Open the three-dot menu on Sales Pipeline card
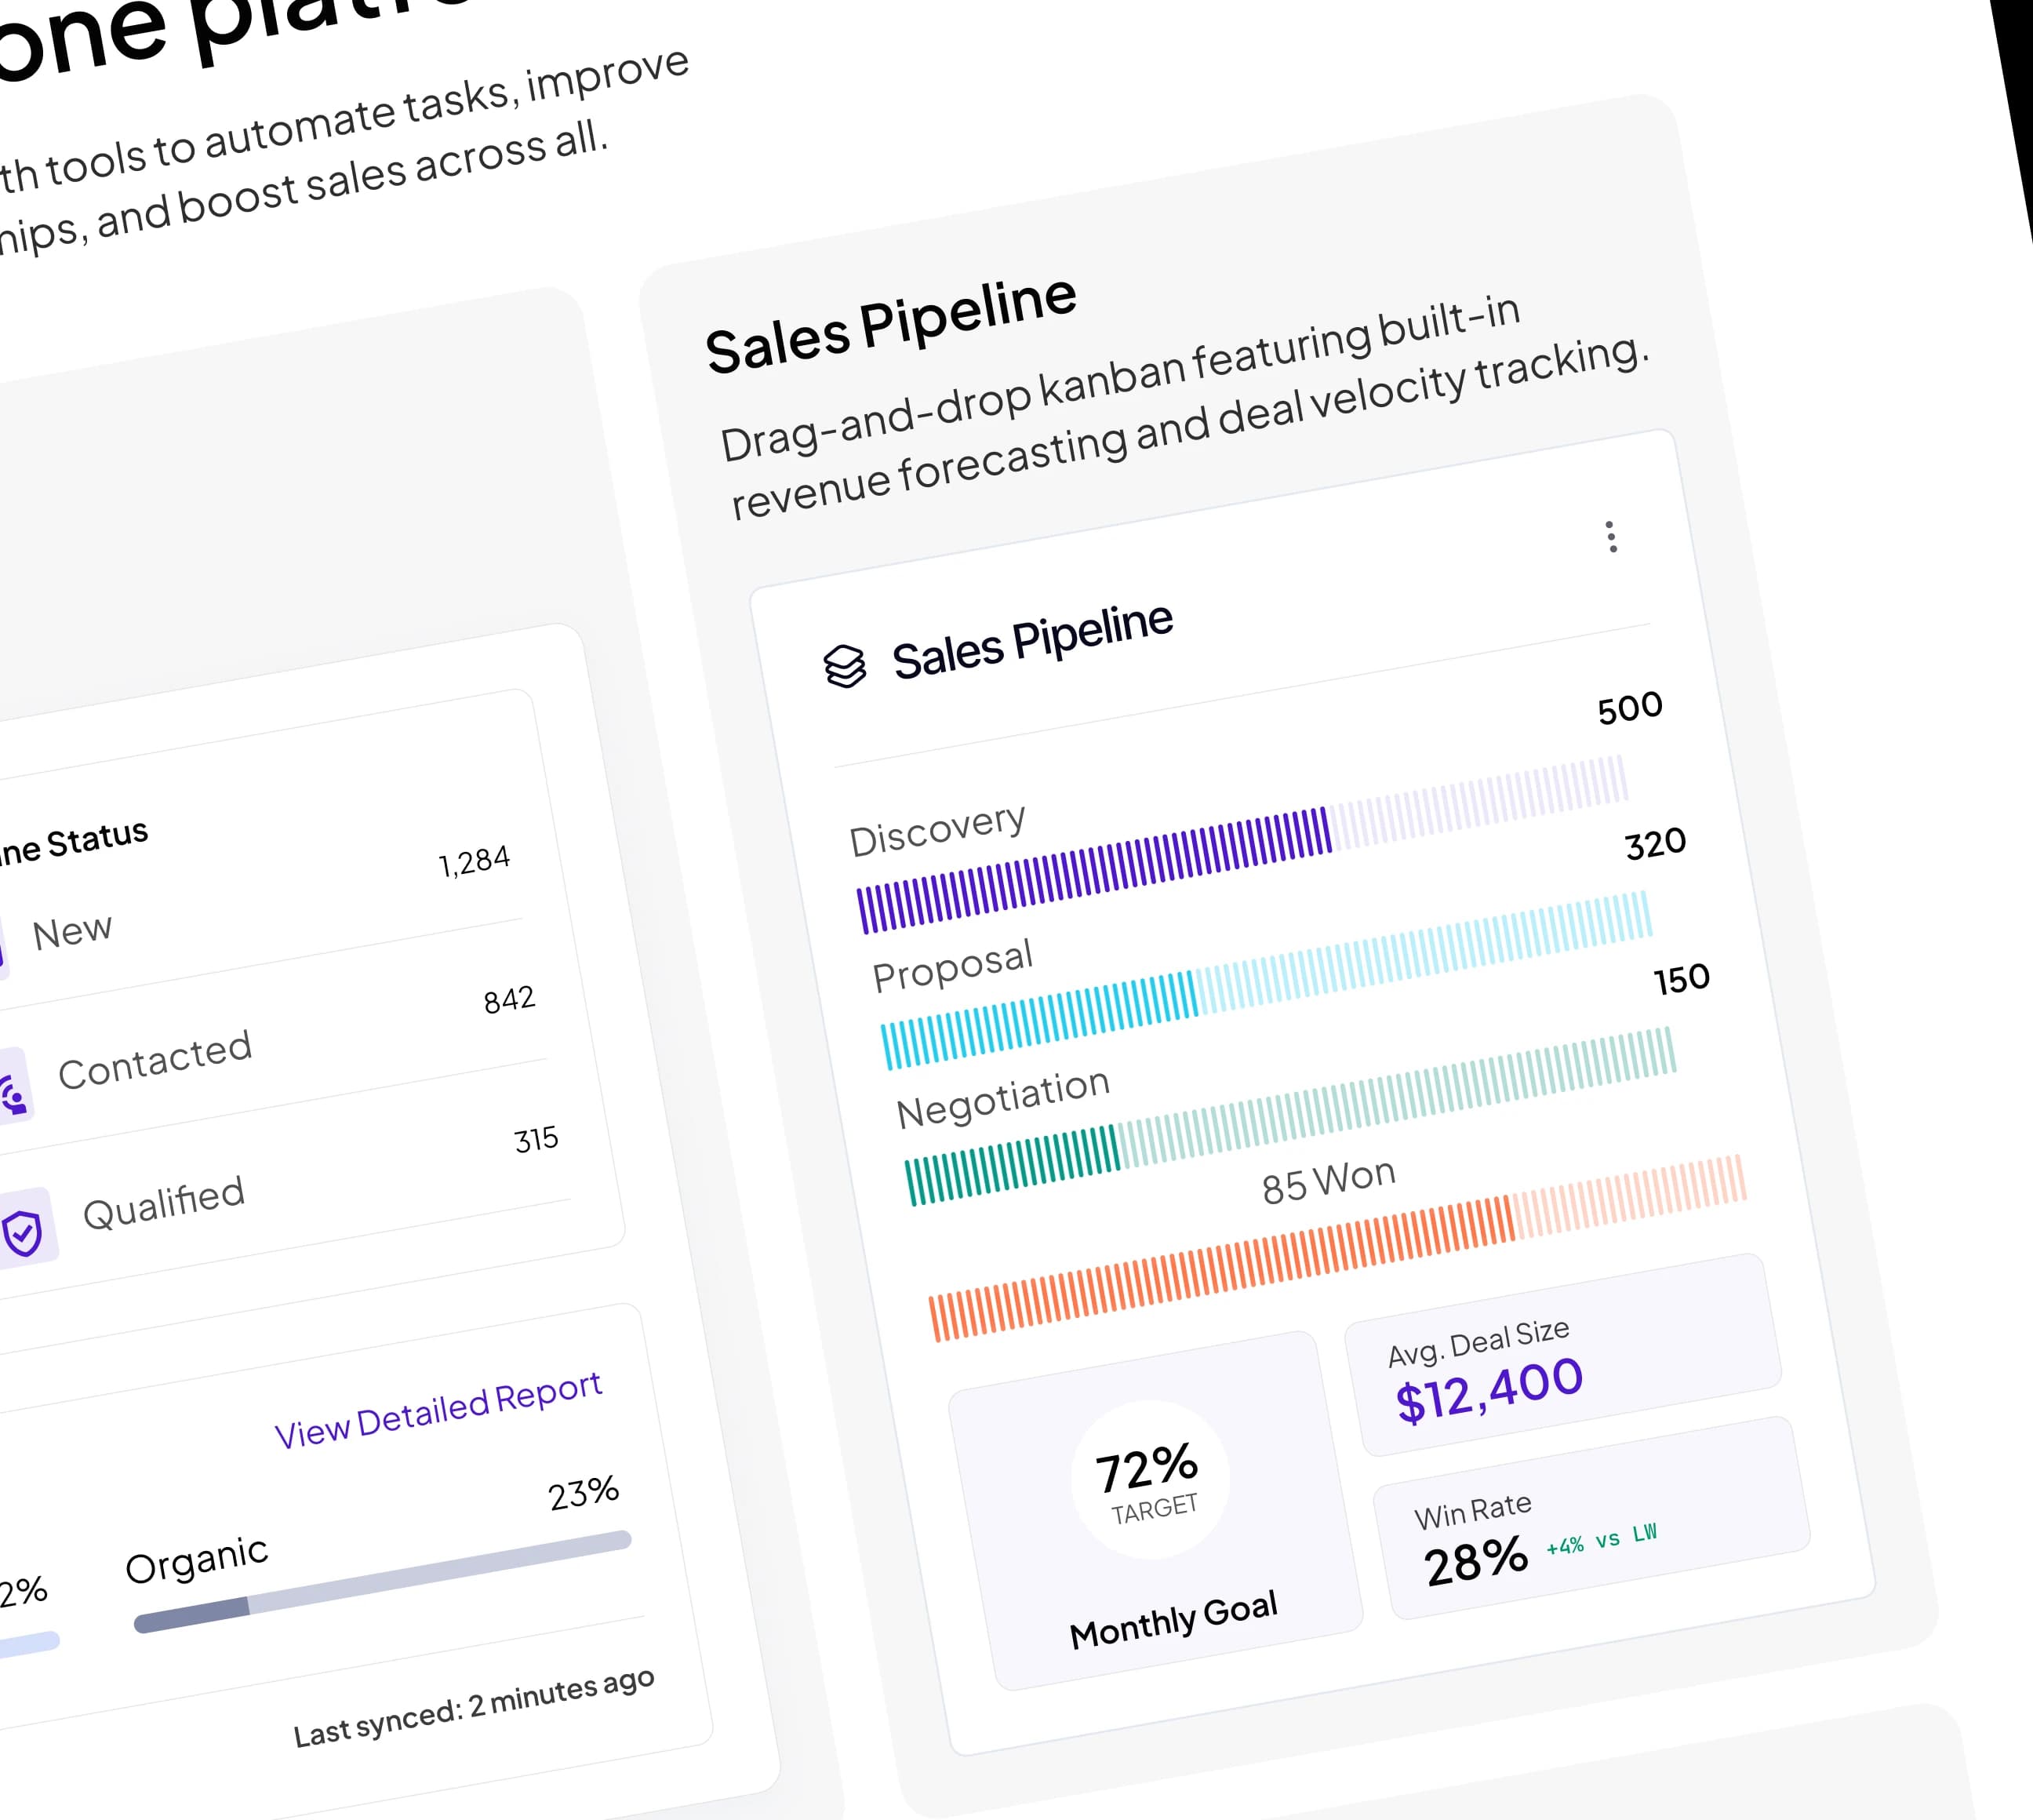 1611,537
